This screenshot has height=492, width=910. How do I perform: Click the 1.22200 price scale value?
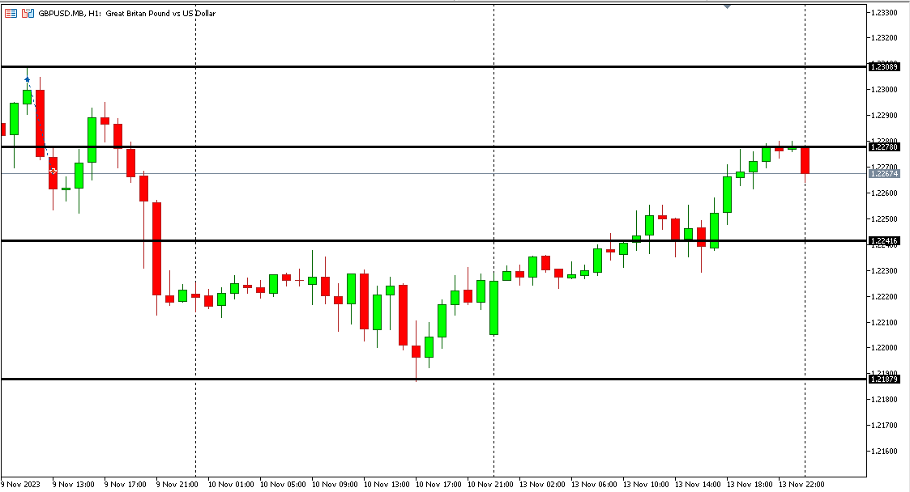tap(885, 297)
